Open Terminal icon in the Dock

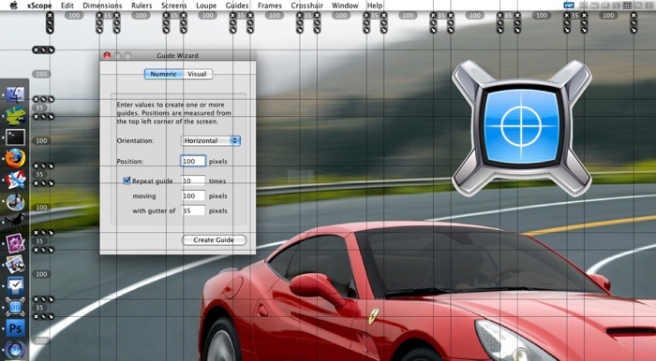coord(16,137)
